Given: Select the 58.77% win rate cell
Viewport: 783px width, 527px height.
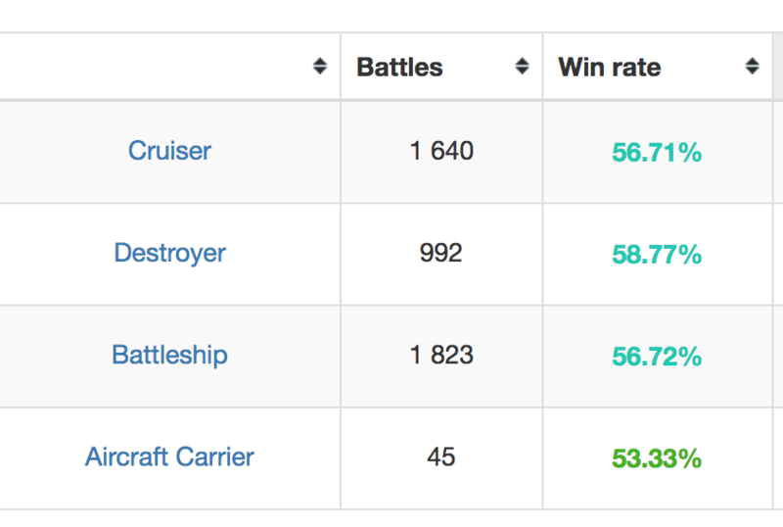Looking at the screenshot, I should point(657,255).
